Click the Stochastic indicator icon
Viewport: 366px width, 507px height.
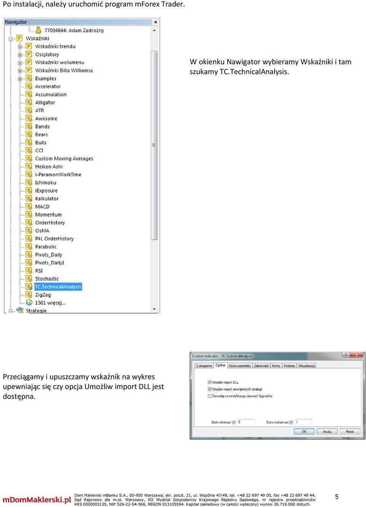(x=29, y=279)
